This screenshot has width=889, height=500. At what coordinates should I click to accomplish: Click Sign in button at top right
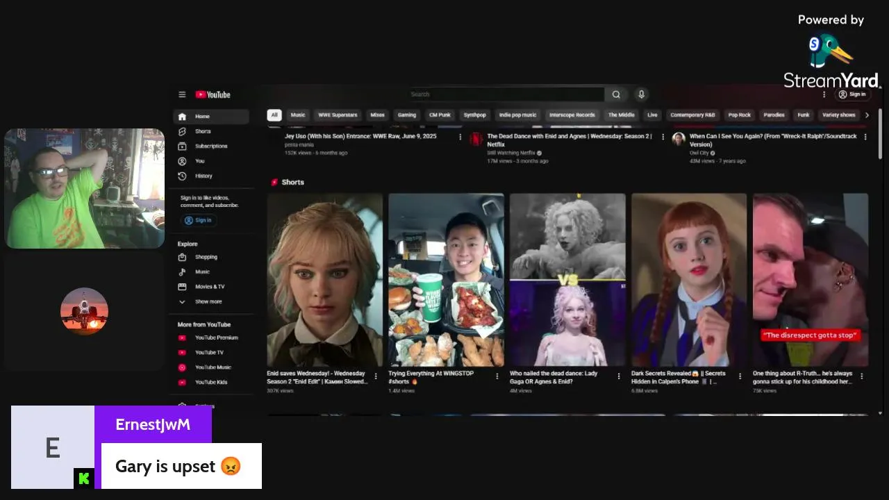(852, 94)
